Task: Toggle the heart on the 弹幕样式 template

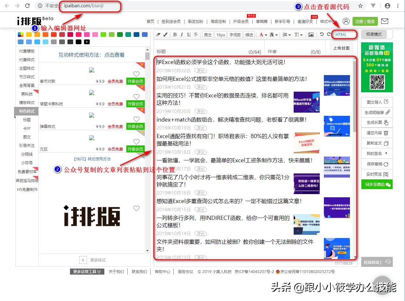Action: point(136,119)
